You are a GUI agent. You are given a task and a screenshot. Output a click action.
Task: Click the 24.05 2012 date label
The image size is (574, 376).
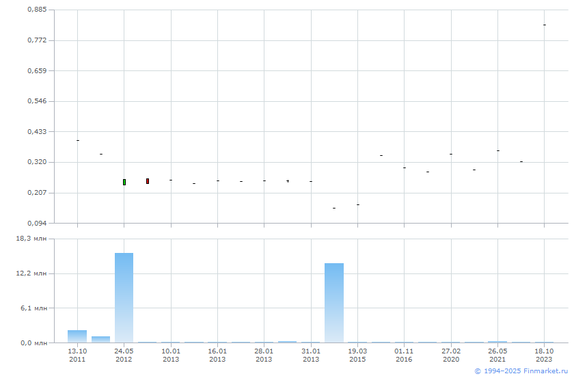coord(124,355)
